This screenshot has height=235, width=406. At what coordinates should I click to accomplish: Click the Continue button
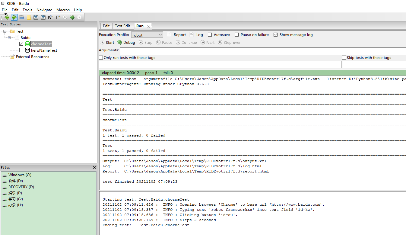coord(186,43)
